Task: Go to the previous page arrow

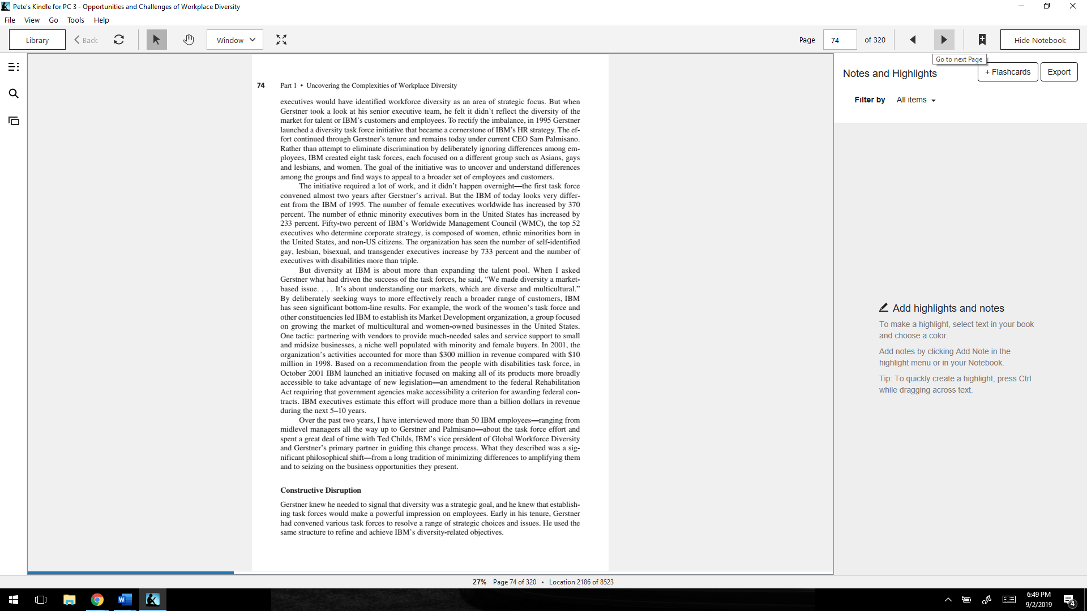Action: (913, 40)
